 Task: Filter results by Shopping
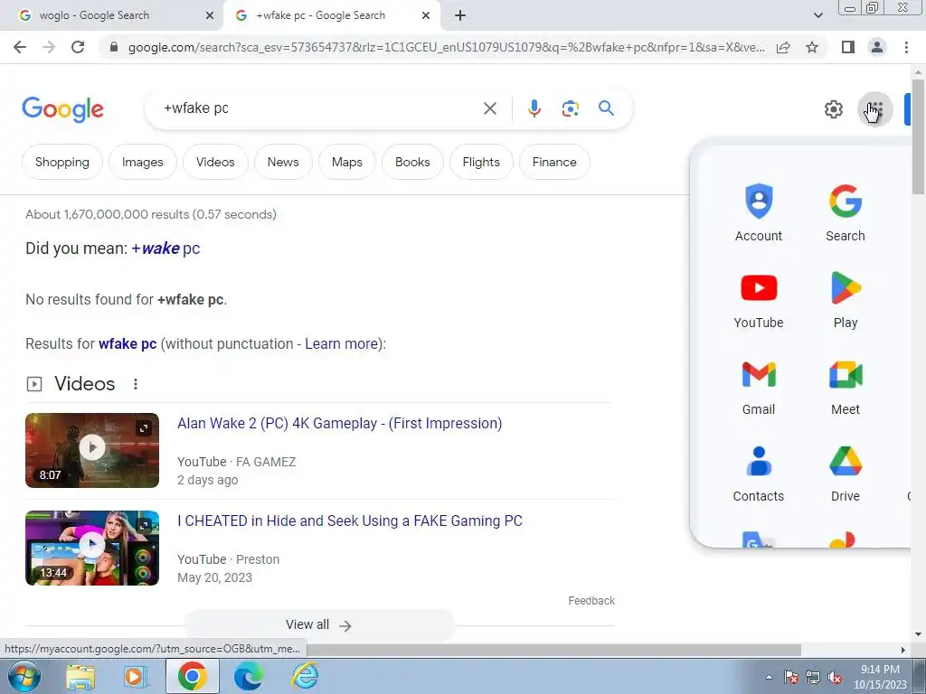click(62, 162)
